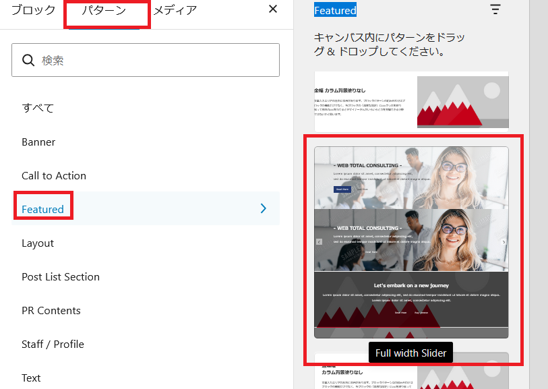Expand the Featured category chevron
The image size is (548, 389).
(x=264, y=209)
